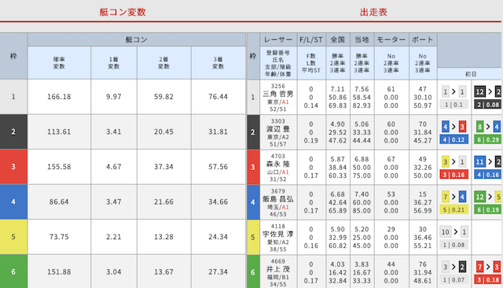
Task: Open racer 三角 哲男 profile
Action: 277,94
